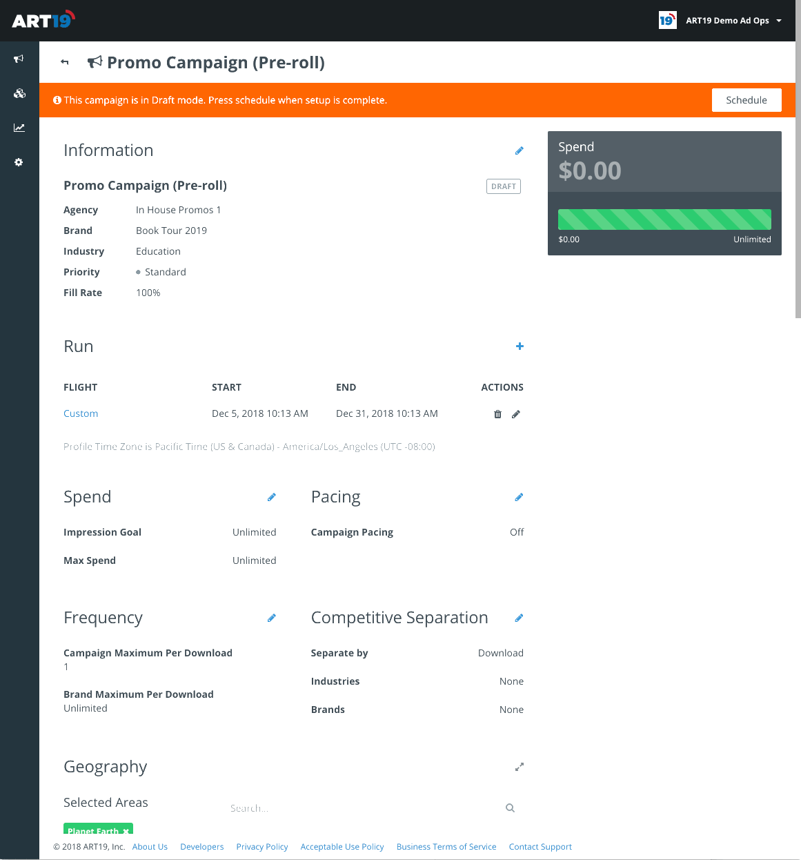The height and width of the screenshot is (860, 801).
Task: Open Campaigns from sidebar megaphone icon
Action: click(19, 59)
